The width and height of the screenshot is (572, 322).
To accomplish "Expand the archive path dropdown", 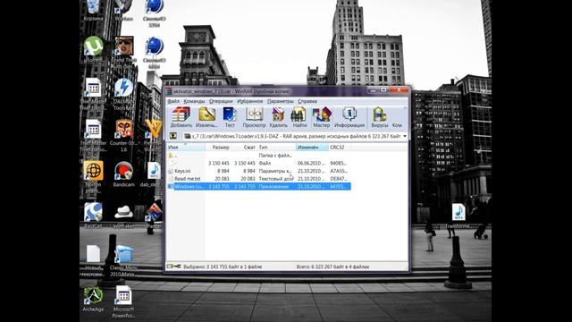I will pos(405,136).
